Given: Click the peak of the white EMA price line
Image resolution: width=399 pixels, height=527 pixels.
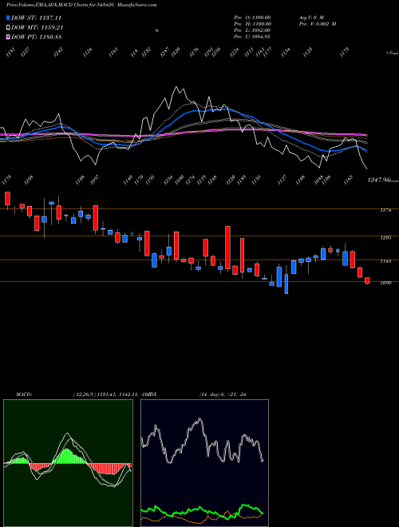Looking at the screenshot, I should (x=176, y=87).
